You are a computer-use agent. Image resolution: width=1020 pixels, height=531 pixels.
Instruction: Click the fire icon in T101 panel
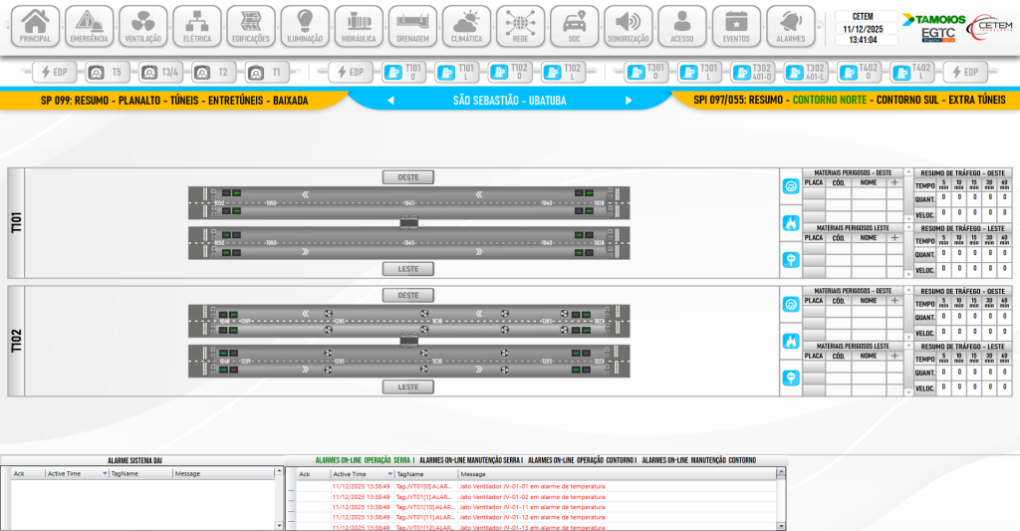point(791,222)
